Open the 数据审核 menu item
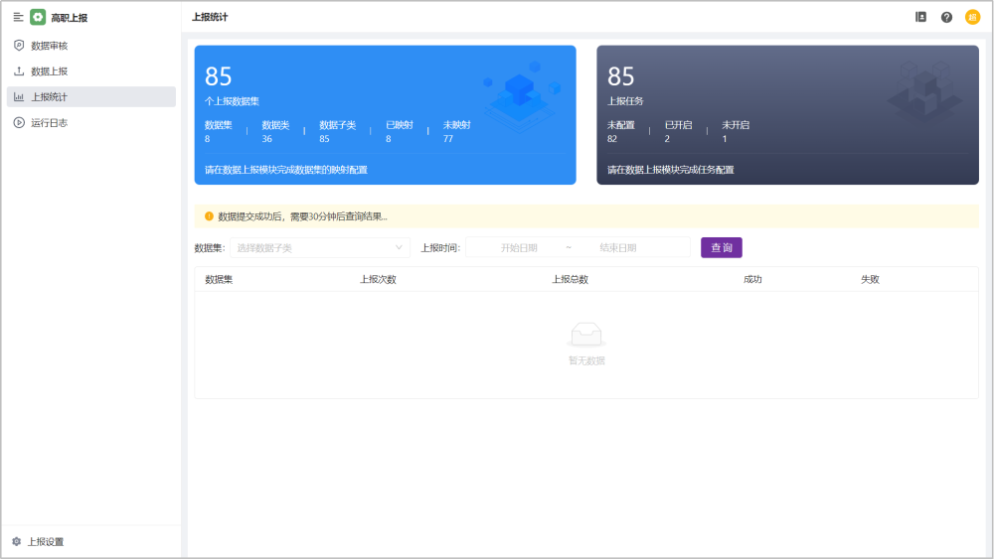 coord(91,46)
